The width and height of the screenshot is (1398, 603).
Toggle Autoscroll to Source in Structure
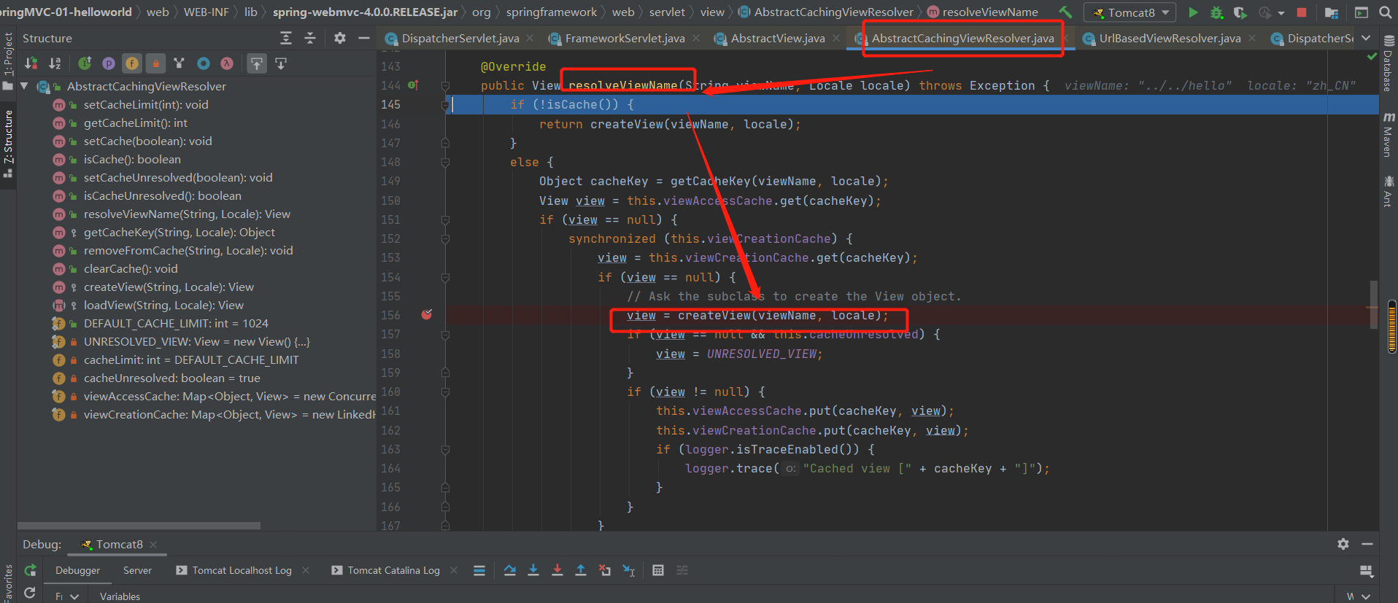pos(257,63)
